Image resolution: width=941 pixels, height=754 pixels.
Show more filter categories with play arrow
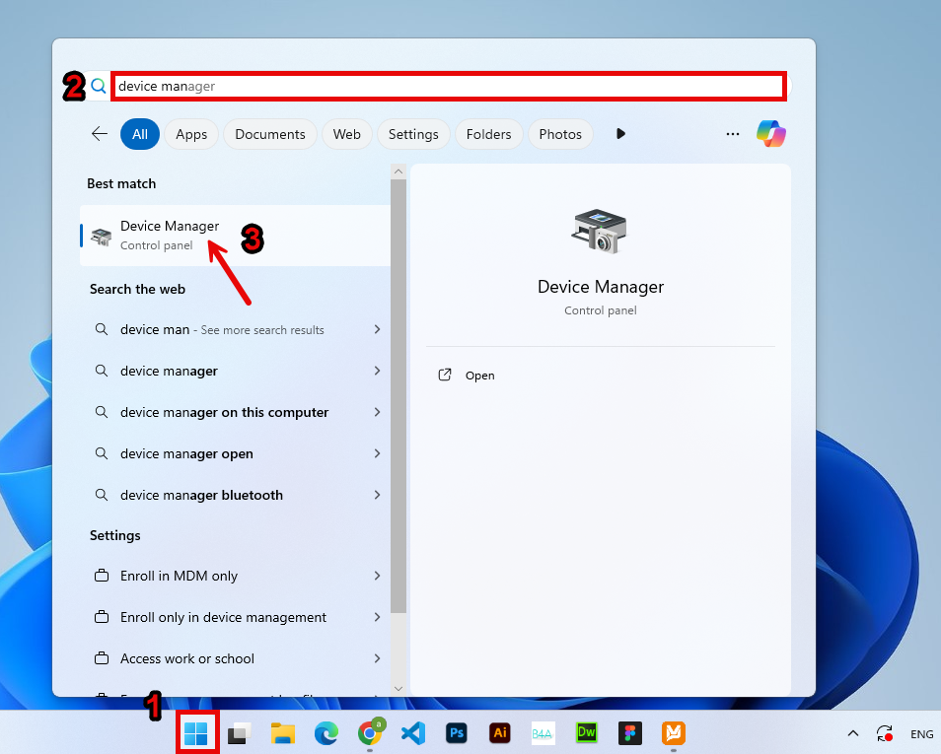coord(620,134)
